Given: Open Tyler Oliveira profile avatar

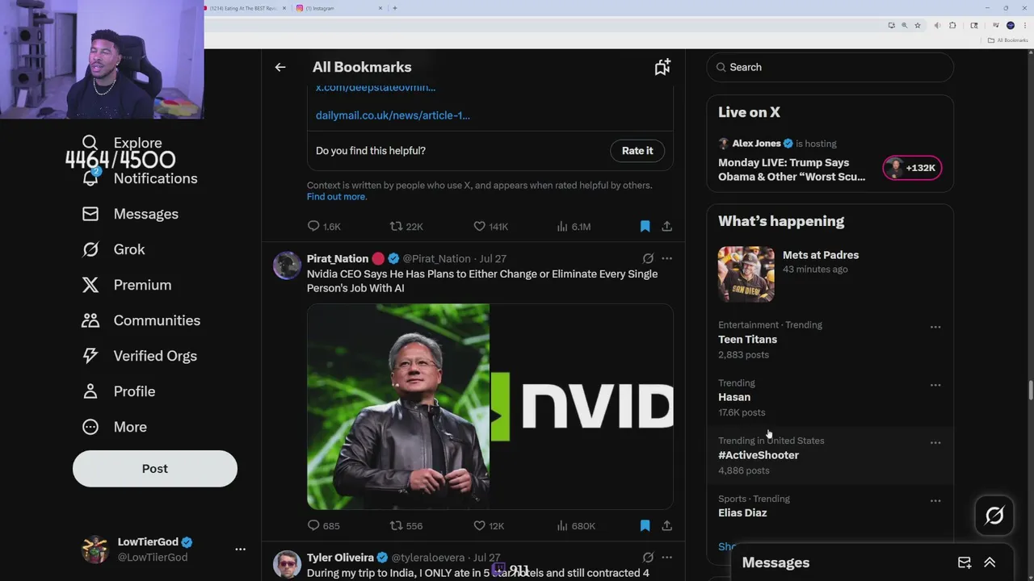Looking at the screenshot, I should [x=287, y=565].
